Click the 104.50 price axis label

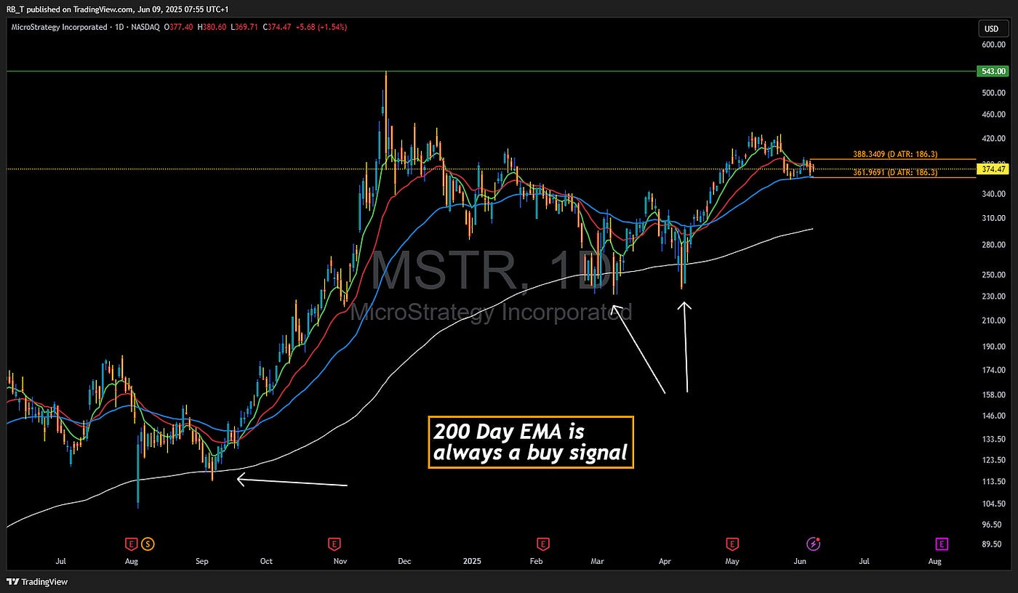[x=993, y=503]
